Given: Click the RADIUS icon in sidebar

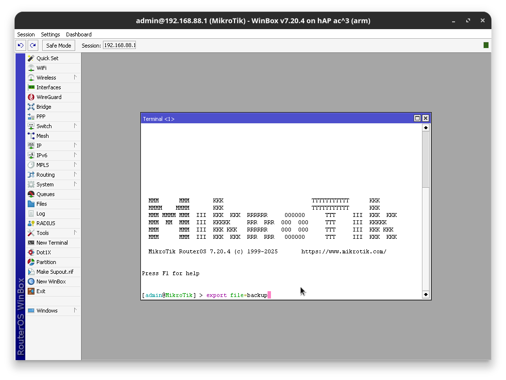Looking at the screenshot, I should coord(31,223).
